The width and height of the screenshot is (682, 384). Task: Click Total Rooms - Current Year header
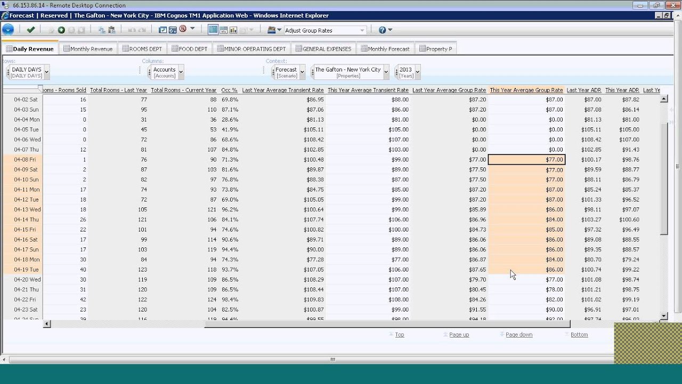184,90
